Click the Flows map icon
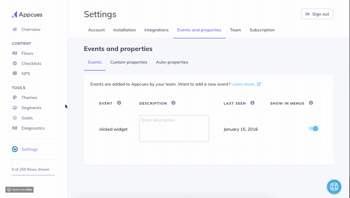The width and height of the screenshot is (350, 198). (15, 53)
